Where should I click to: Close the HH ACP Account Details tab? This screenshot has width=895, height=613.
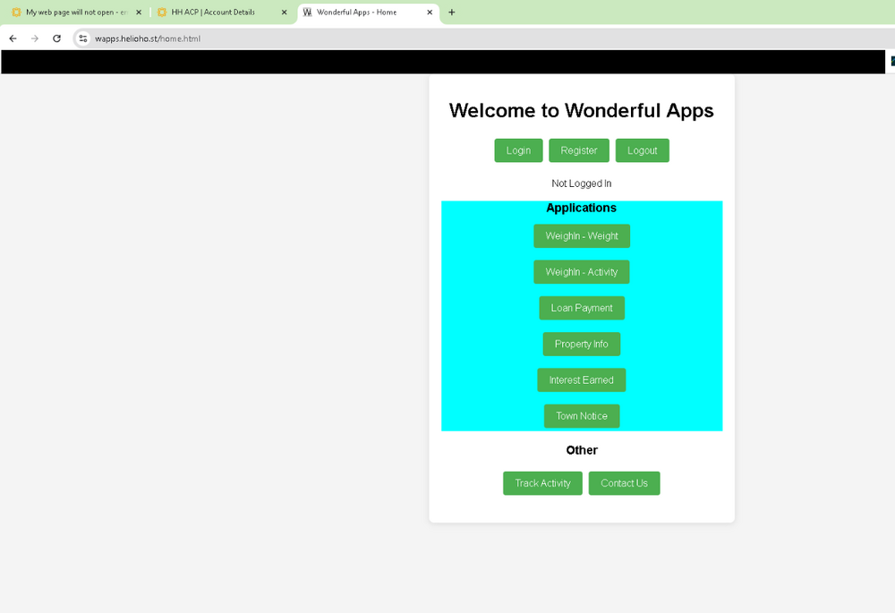284,13
